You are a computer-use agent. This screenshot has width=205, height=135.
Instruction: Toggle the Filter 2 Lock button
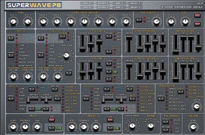click(109, 72)
